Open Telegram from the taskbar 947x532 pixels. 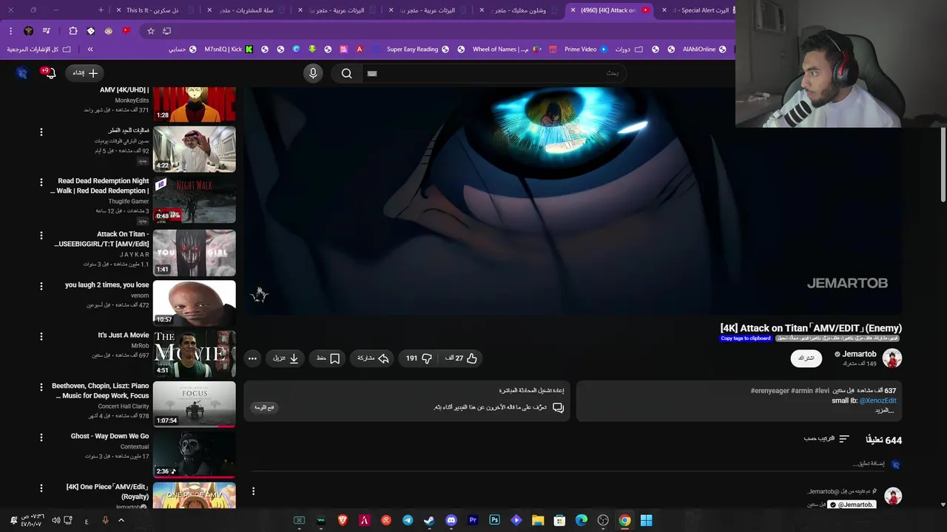click(408, 520)
